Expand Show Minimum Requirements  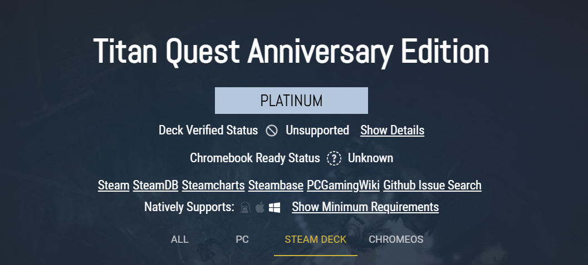[x=365, y=207]
